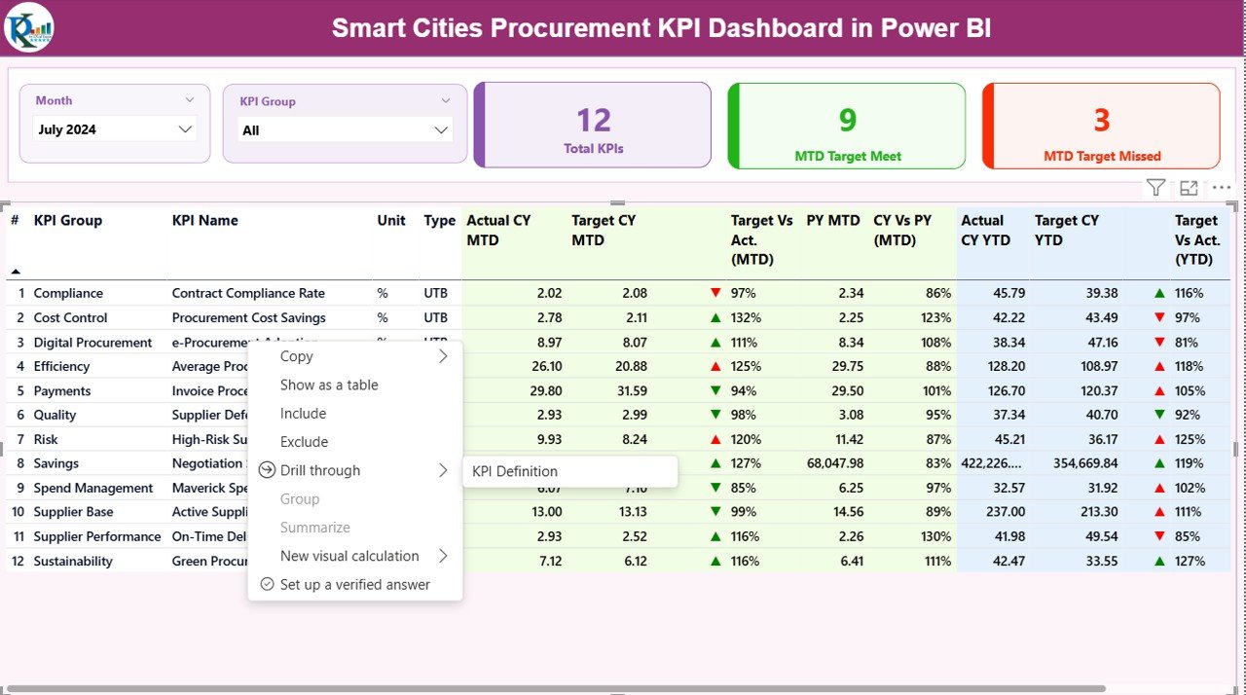Click the dashboard logo in the top-left corner
The width and height of the screenshot is (1246, 695).
click(x=29, y=28)
